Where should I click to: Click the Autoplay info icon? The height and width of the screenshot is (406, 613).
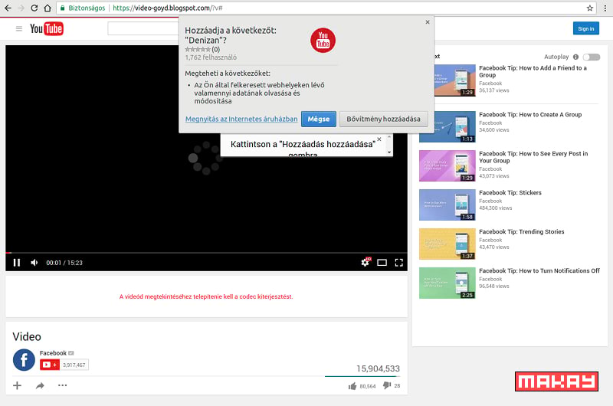coord(575,57)
